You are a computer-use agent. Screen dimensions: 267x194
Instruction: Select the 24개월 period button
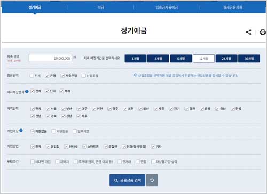226,59
